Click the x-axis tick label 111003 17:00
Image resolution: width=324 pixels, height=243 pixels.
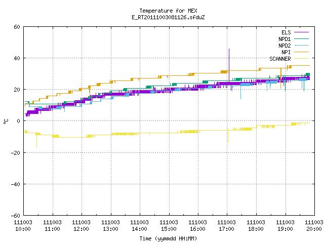pos(227,226)
